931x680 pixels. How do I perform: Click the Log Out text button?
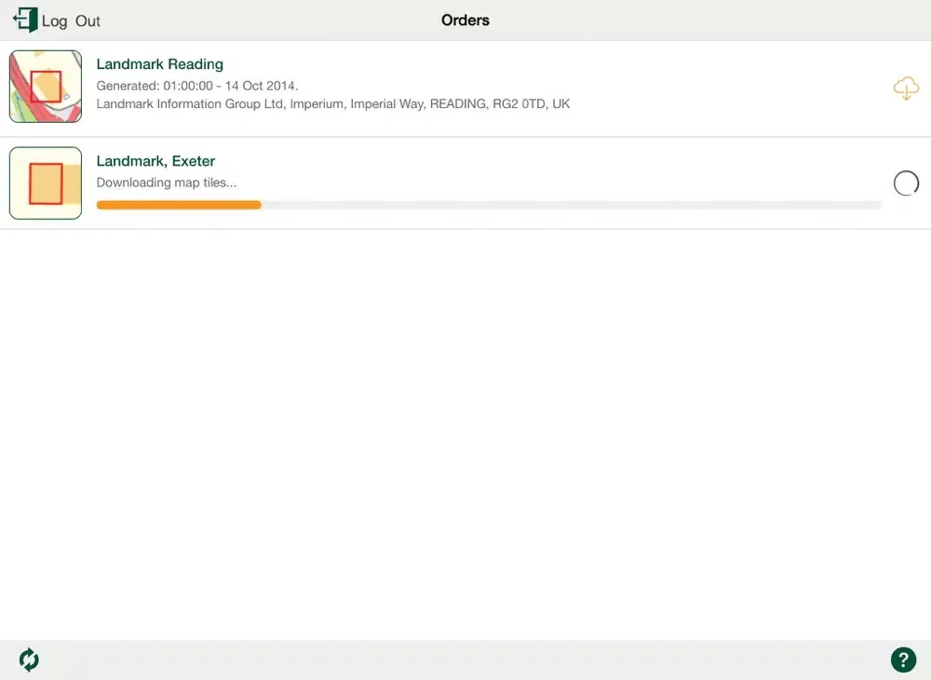click(x=71, y=21)
